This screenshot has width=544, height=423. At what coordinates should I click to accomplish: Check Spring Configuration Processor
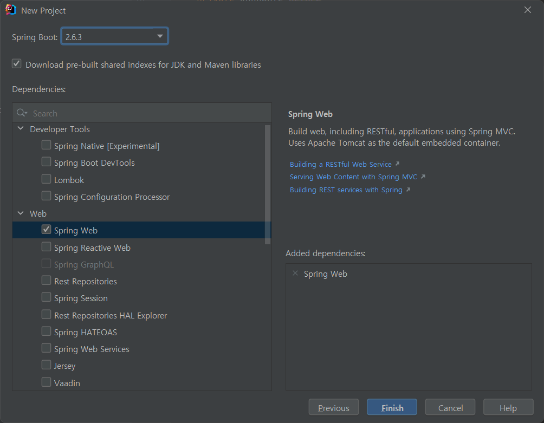click(46, 196)
